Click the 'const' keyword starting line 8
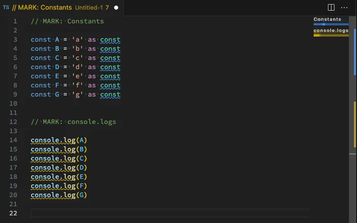 41,85
